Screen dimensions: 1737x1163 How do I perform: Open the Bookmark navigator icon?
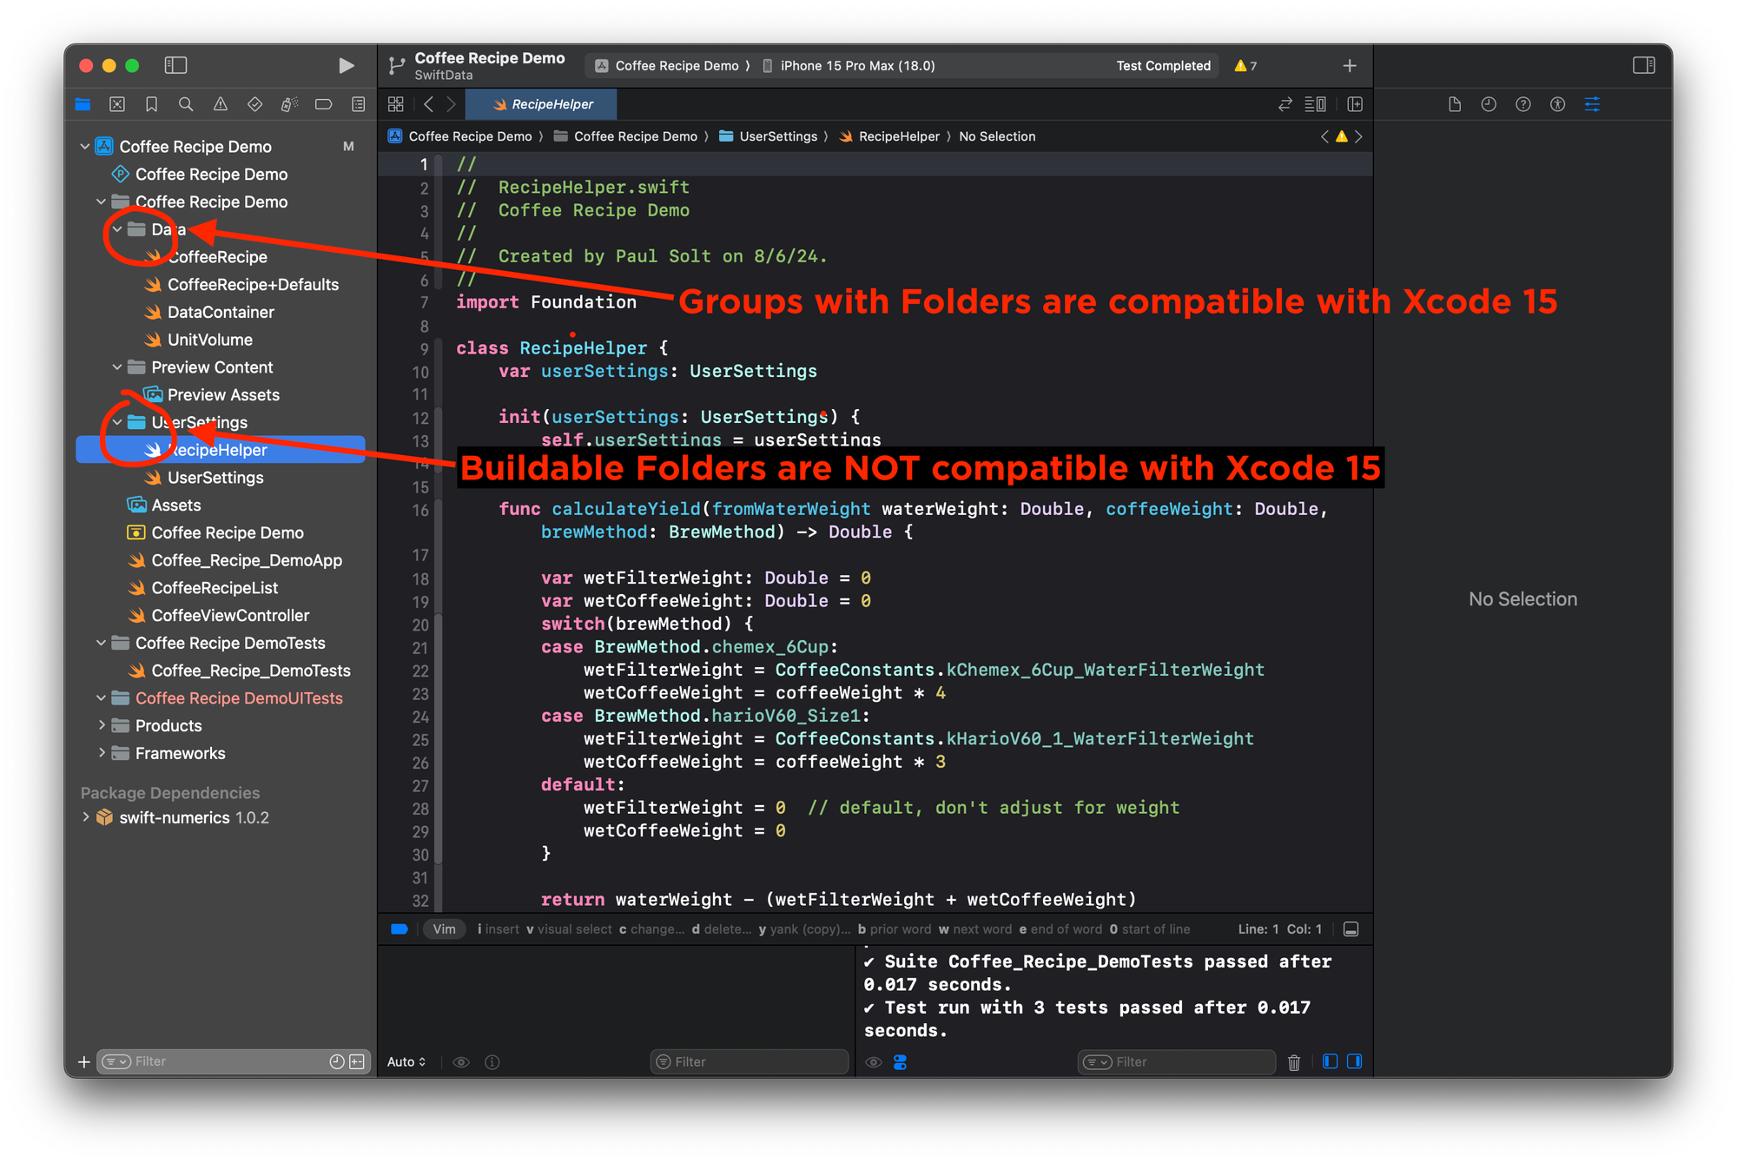(151, 104)
